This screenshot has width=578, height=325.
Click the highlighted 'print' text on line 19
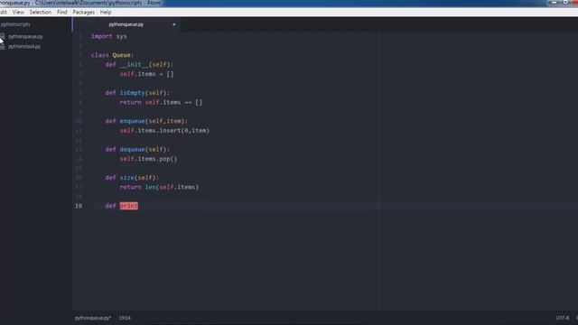pyautogui.click(x=128, y=206)
